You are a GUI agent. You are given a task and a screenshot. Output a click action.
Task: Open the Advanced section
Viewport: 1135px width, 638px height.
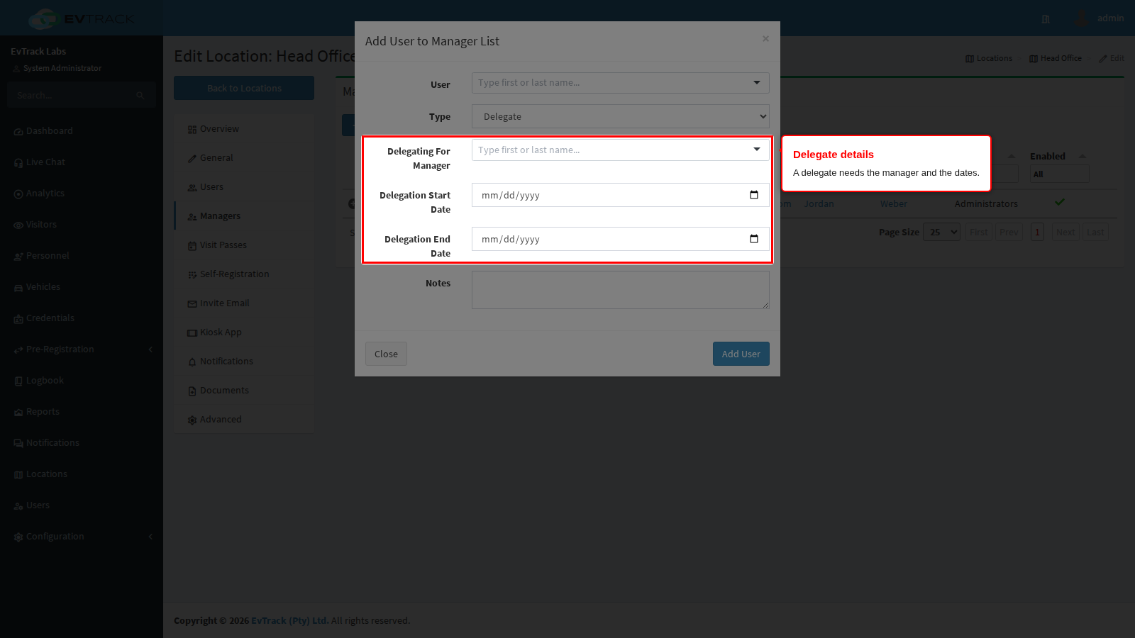221,420
